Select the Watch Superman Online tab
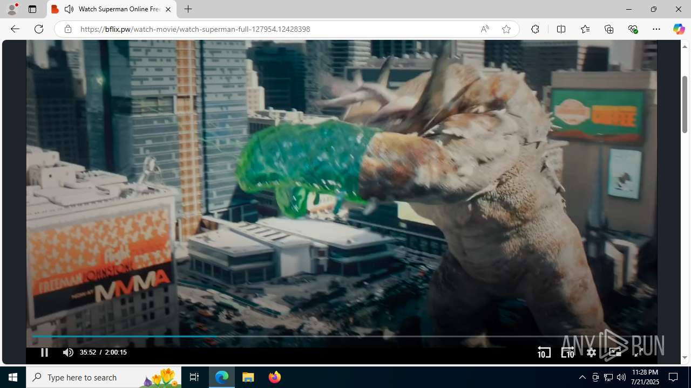Screen dimensions: 691x388 112,9
